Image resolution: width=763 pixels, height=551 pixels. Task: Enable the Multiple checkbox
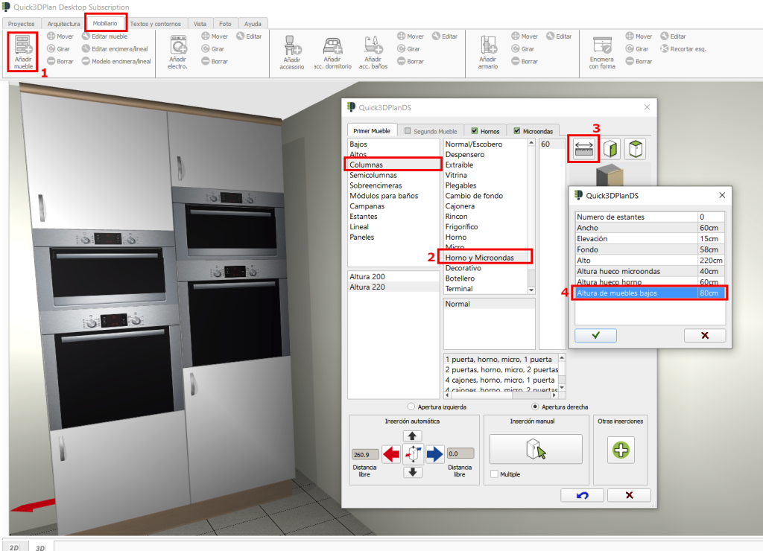pos(495,474)
